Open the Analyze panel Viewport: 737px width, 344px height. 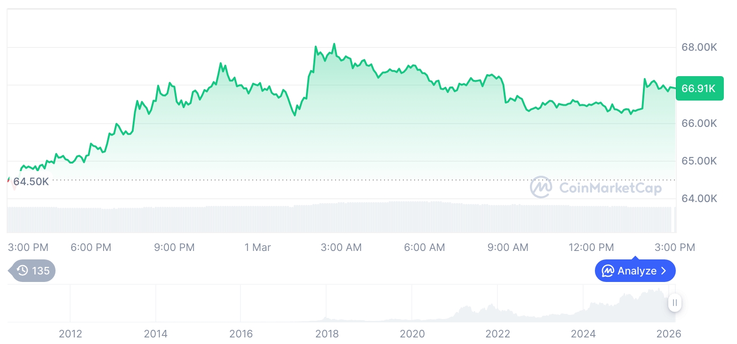coord(635,271)
